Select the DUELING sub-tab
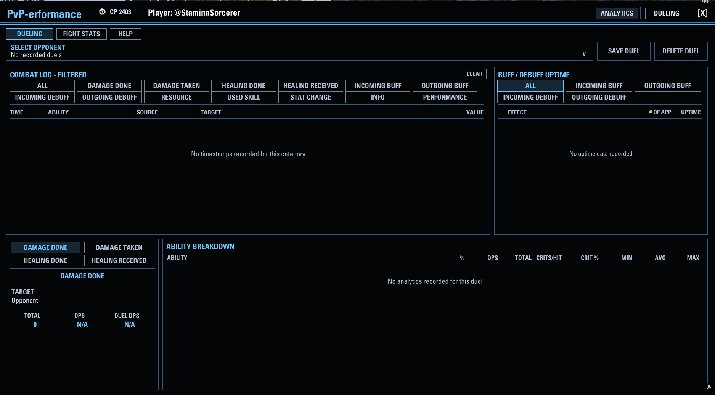The height and width of the screenshot is (395, 715). coord(30,34)
